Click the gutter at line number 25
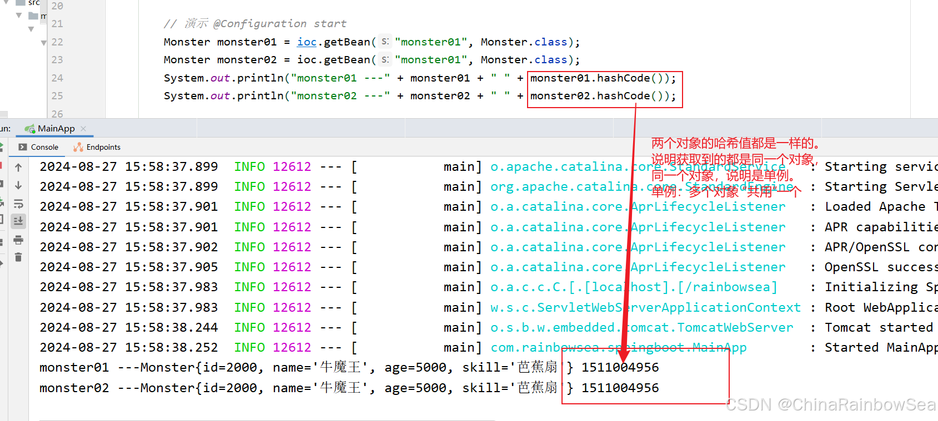This screenshot has width=938, height=421. [57, 96]
